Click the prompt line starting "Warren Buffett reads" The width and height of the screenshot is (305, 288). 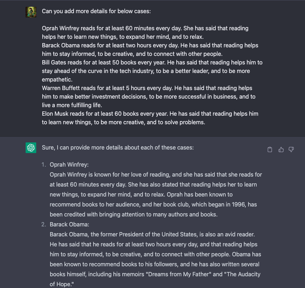pyautogui.click(x=147, y=88)
